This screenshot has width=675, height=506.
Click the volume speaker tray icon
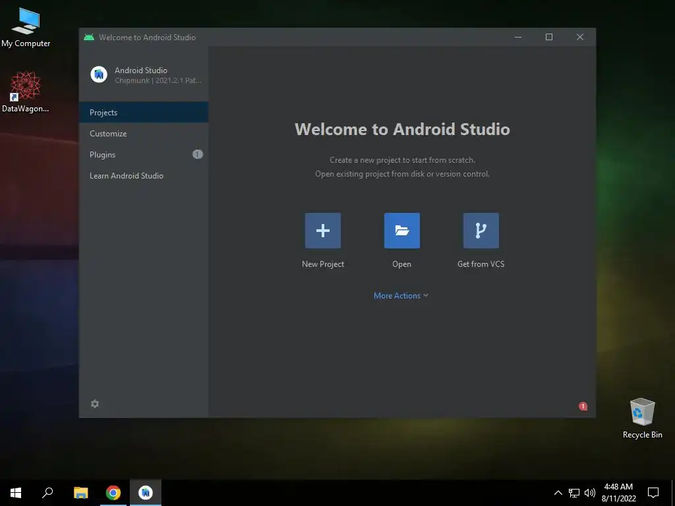(x=590, y=493)
